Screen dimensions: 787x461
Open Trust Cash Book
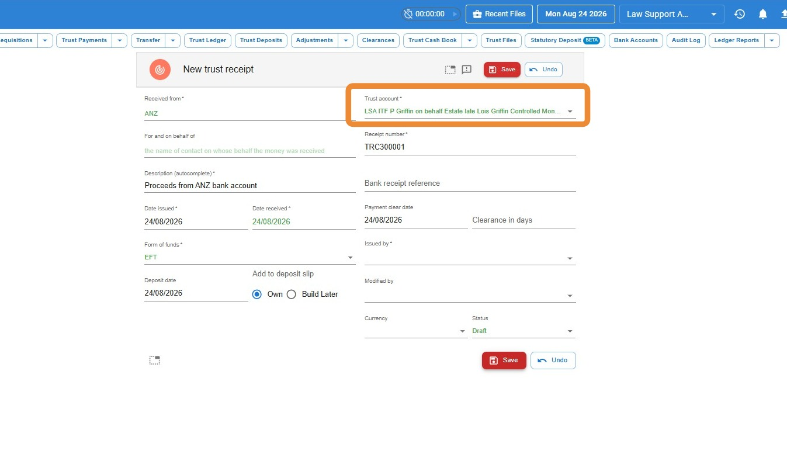432,40
